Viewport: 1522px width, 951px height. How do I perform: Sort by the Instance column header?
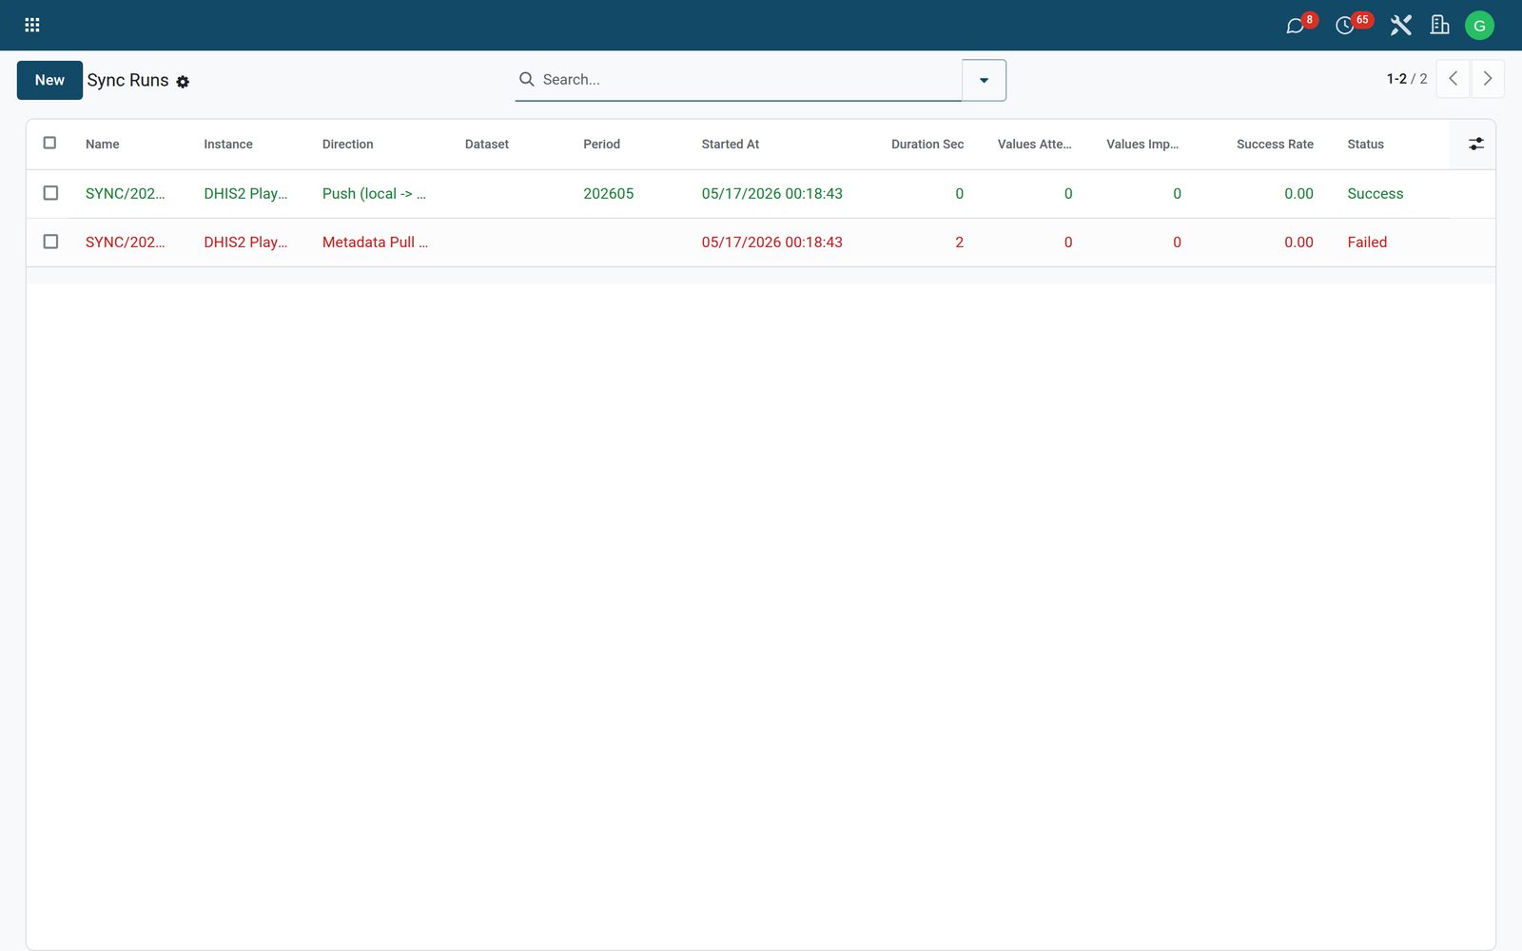click(228, 145)
